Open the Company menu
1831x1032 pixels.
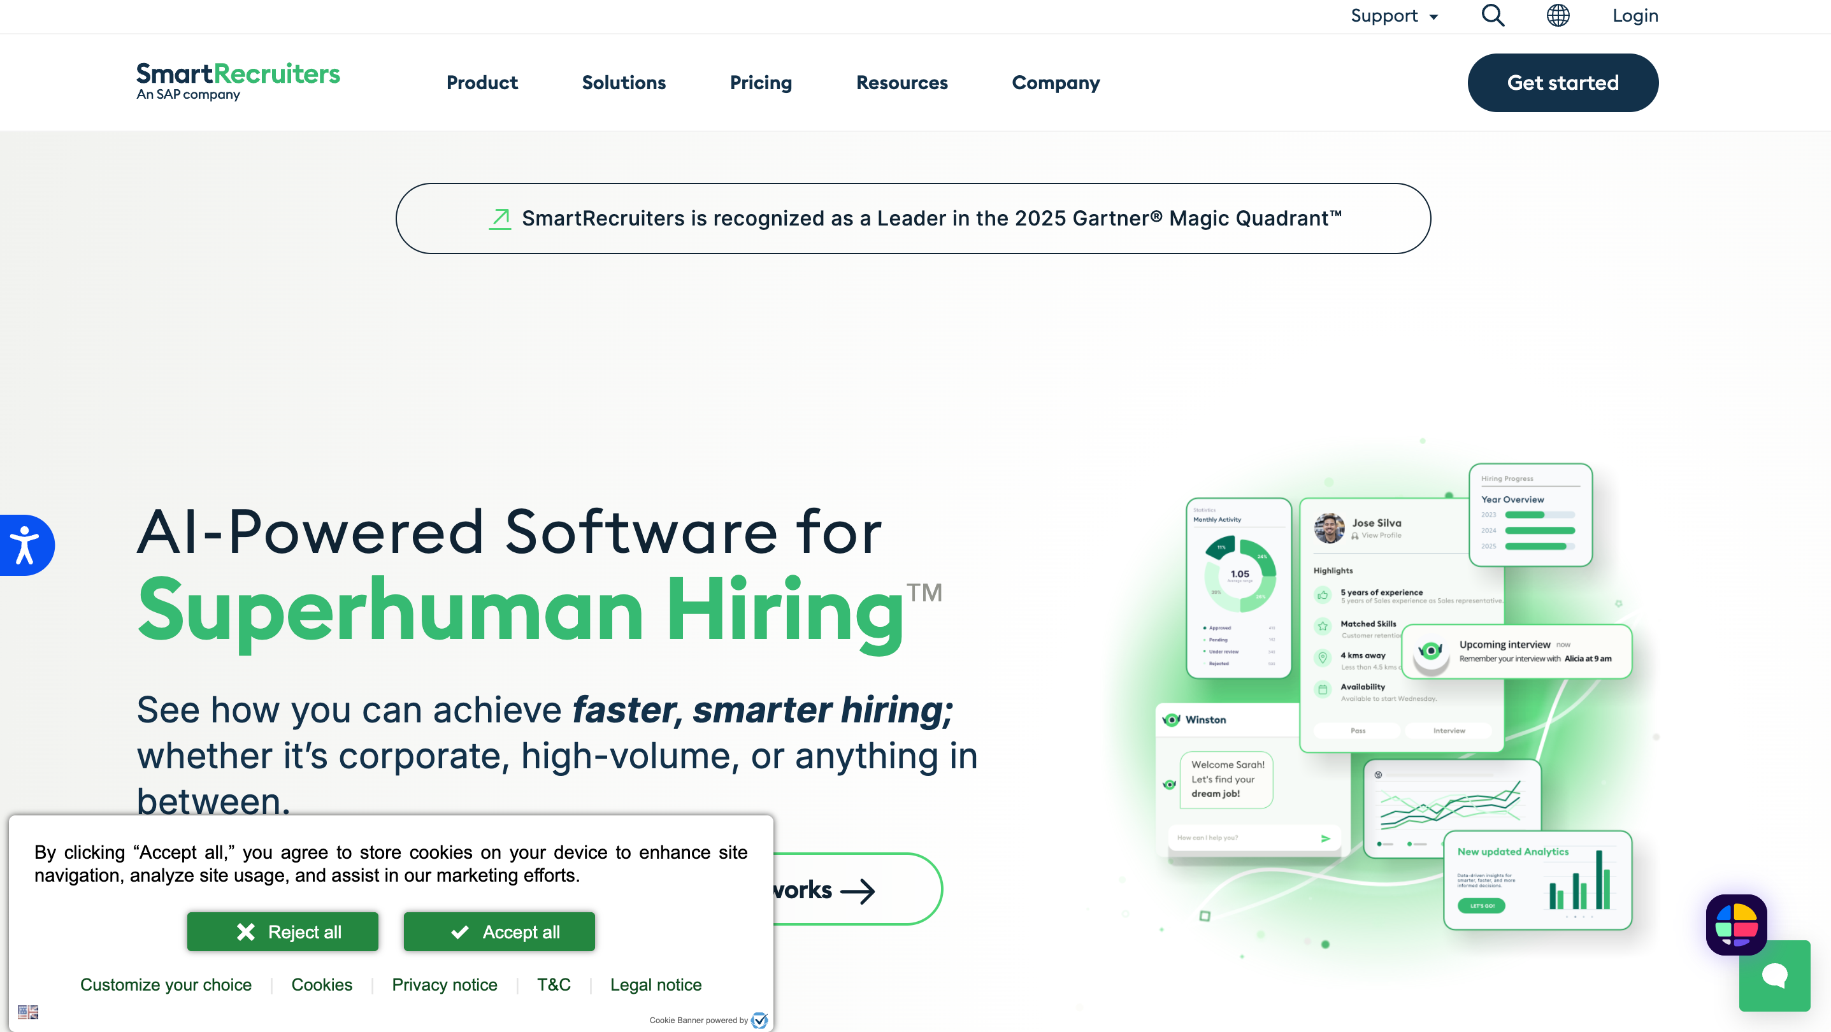click(1056, 82)
